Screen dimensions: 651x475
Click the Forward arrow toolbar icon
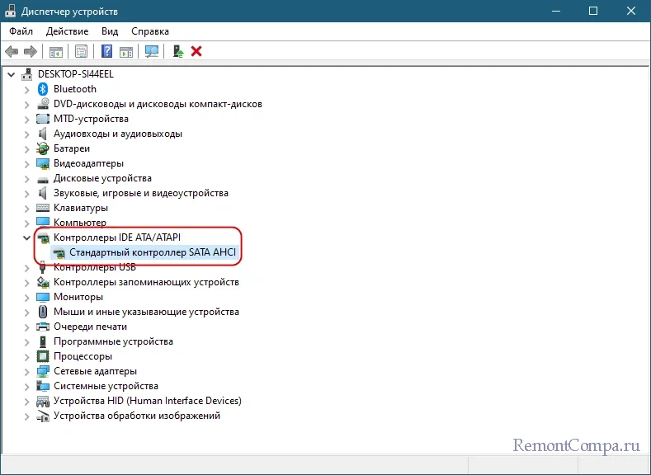31,51
